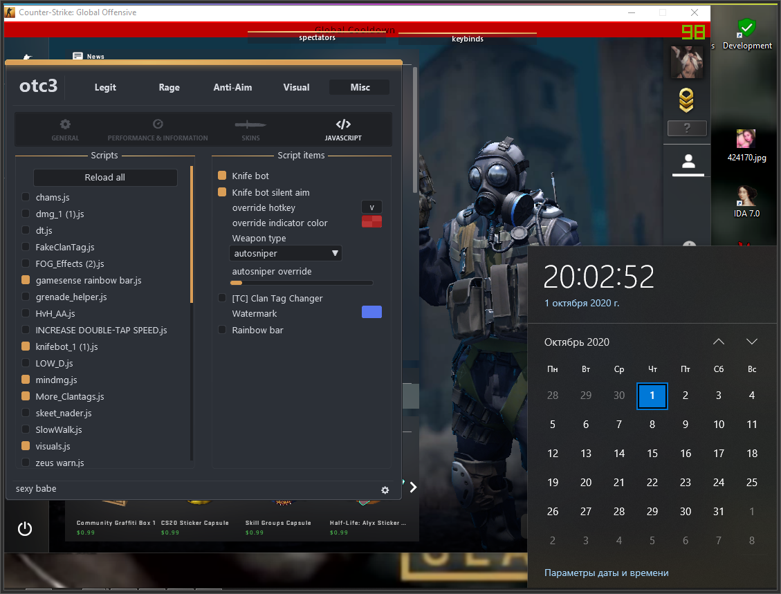Click the CS:GO window title icon

point(10,12)
